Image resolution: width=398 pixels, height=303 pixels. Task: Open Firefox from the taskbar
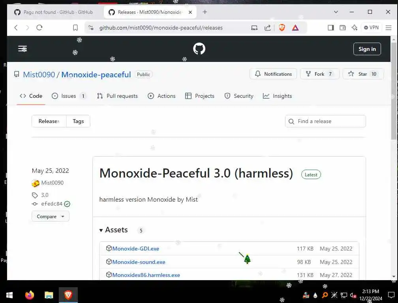point(30,295)
